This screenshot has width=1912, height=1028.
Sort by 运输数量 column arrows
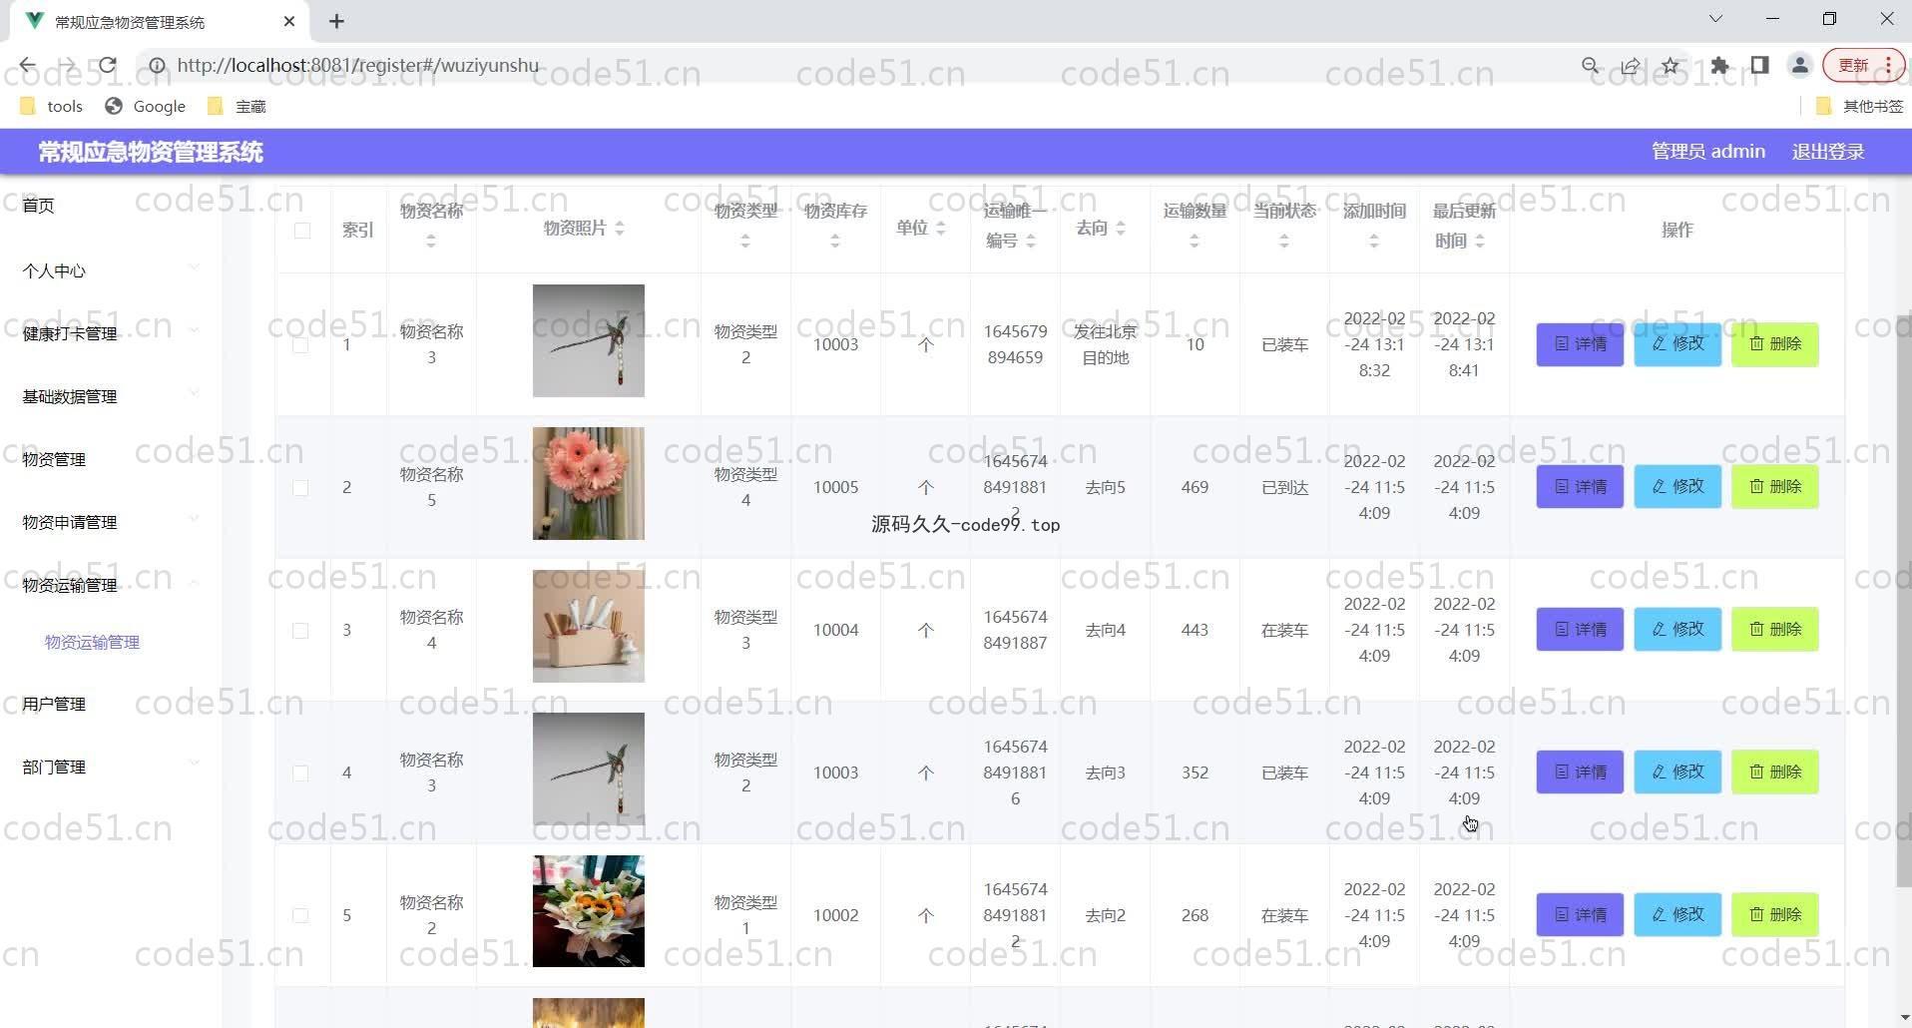(x=1195, y=242)
